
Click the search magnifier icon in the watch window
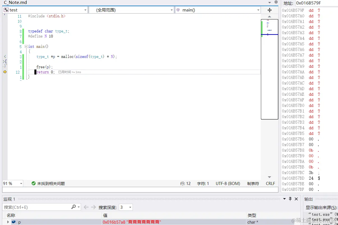(x=73, y=207)
